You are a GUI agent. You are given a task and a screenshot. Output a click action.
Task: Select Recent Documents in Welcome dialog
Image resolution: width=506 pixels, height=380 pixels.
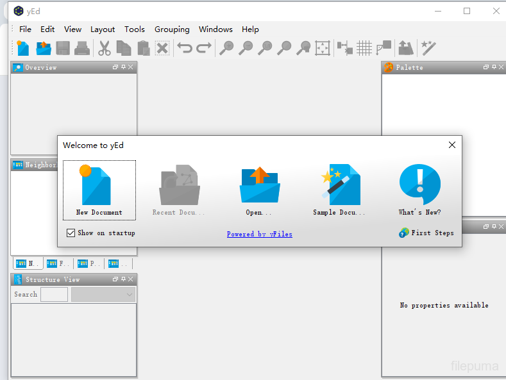click(x=179, y=190)
